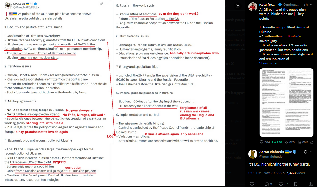Share Kate's post via share icon
The height and width of the screenshot is (187, 317).
[312, 142]
